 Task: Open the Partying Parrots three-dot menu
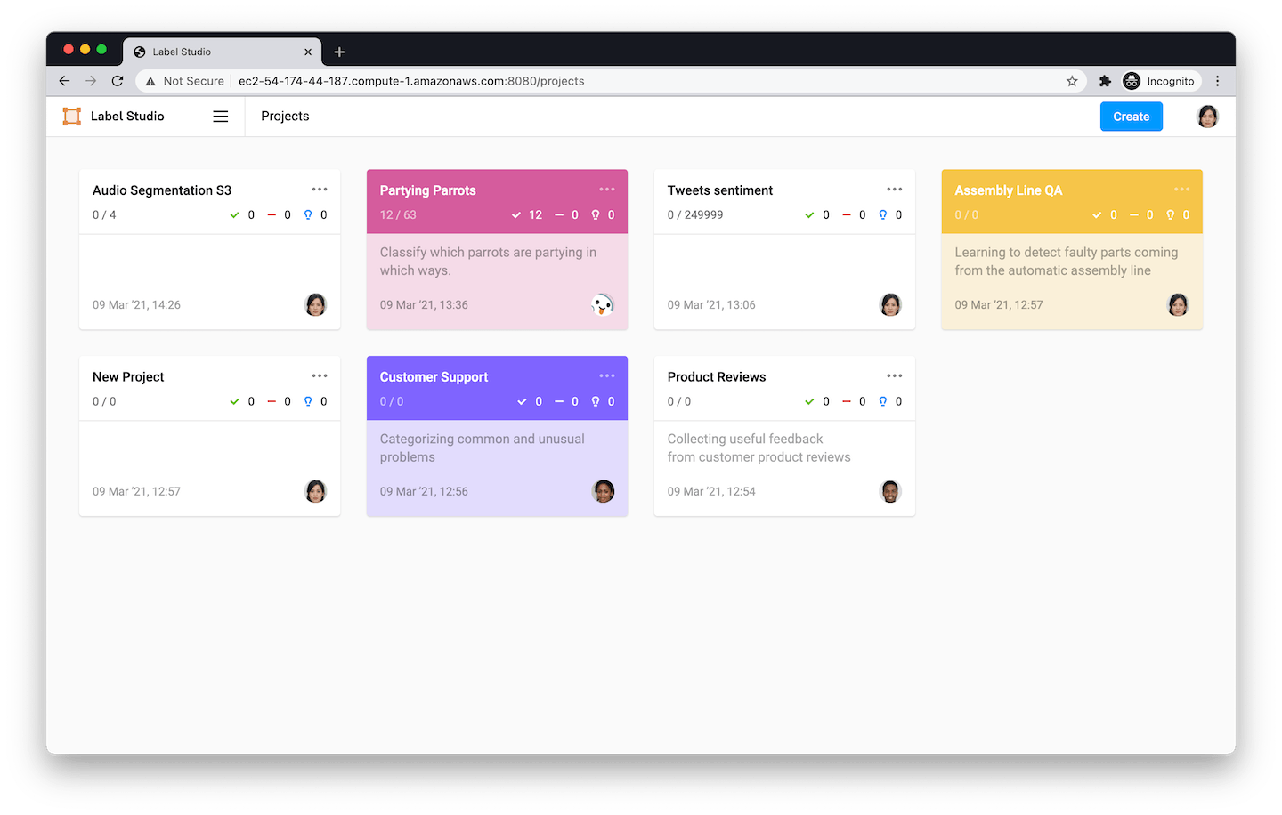click(x=607, y=190)
